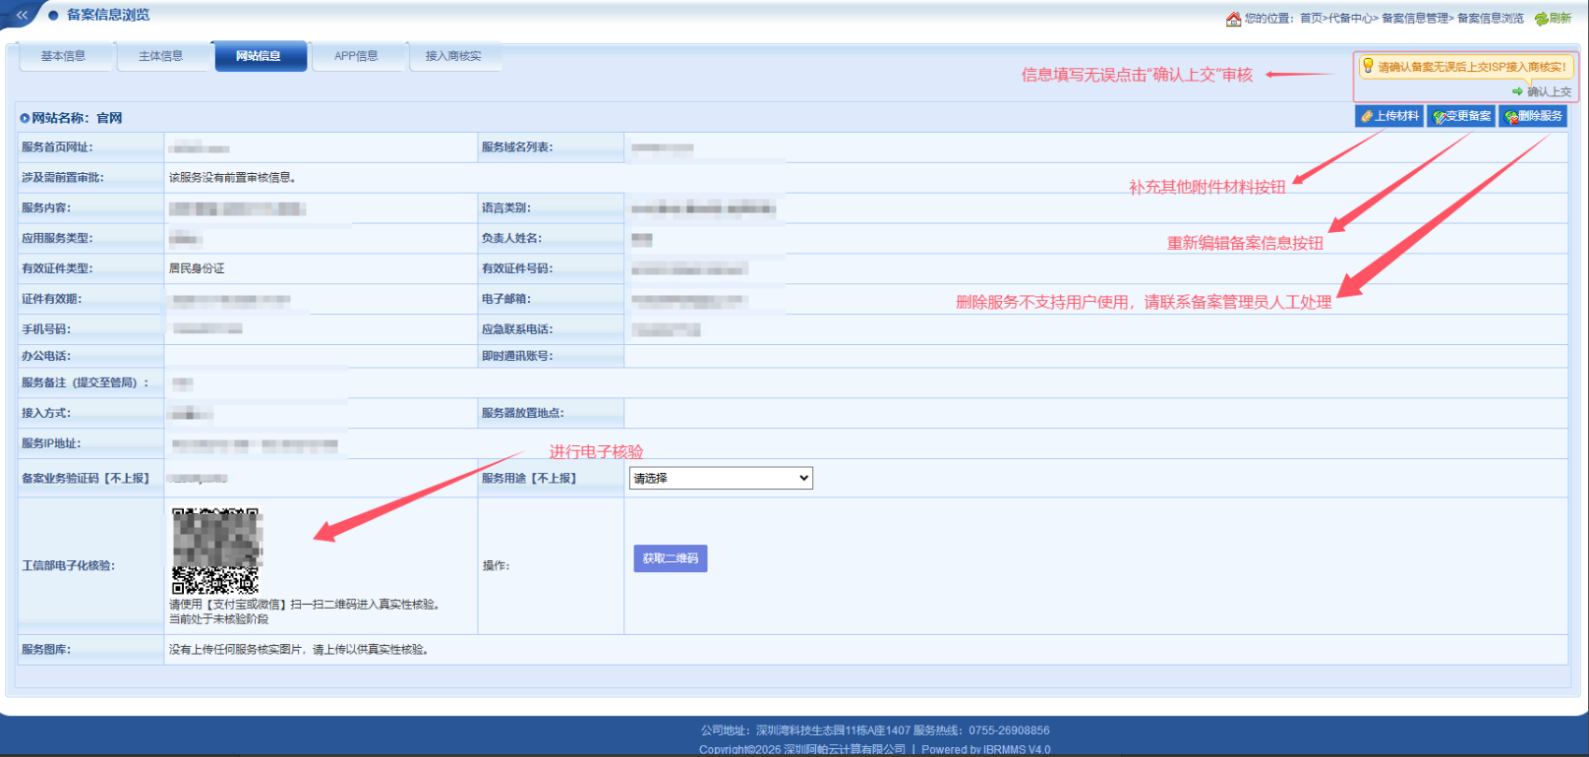Click the 删除服务 delete service button

1532,116
